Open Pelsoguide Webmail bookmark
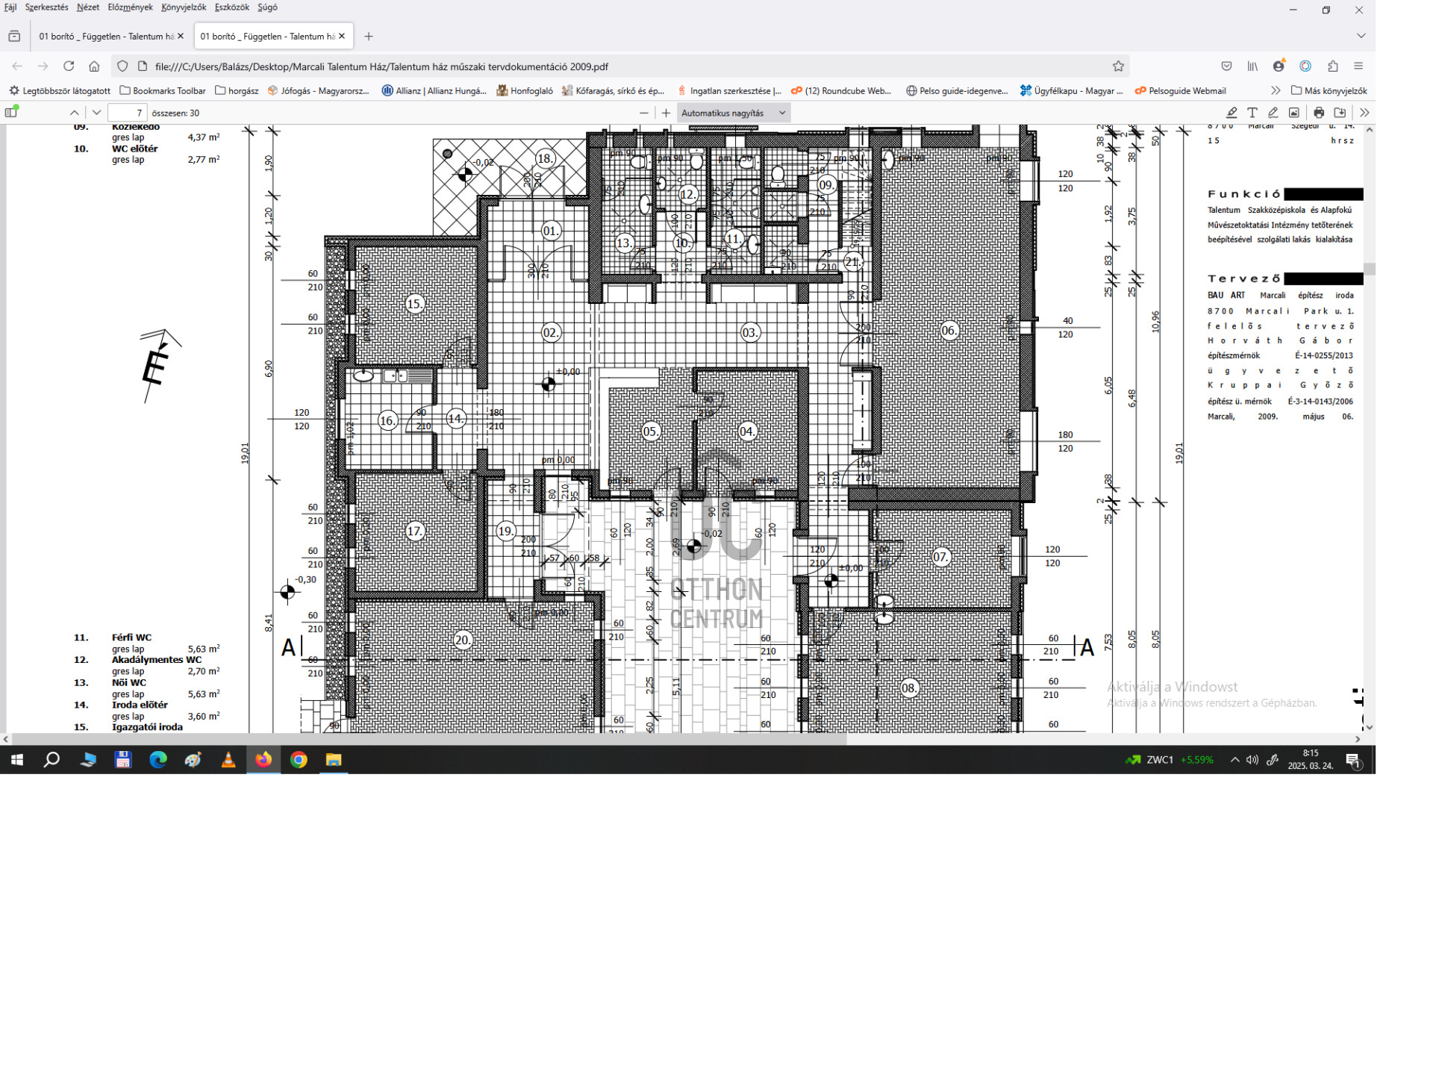This screenshot has height=1075, width=1433. click(x=1180, y=90)
